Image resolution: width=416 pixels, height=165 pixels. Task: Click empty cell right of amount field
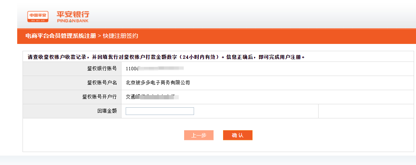[366, 111]
